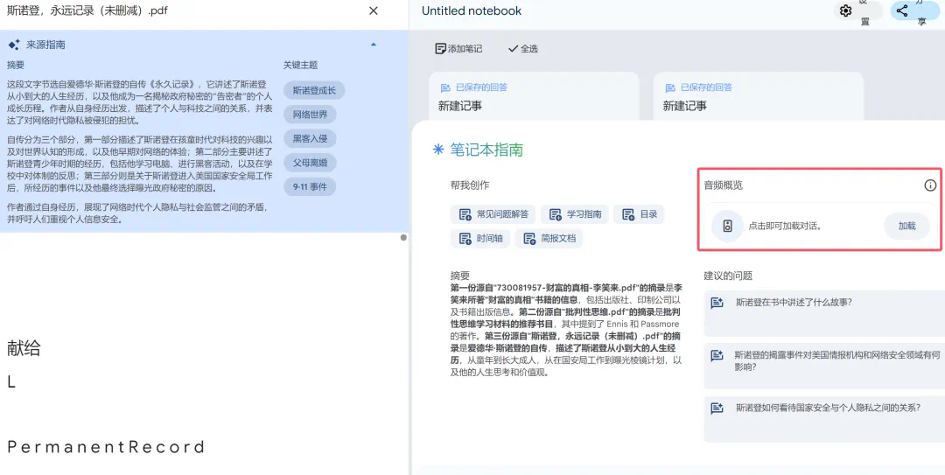Screen dimensions: 945x475
Task: Generate a 简报文档 briefing doc
Action: [x=549, y=238]
